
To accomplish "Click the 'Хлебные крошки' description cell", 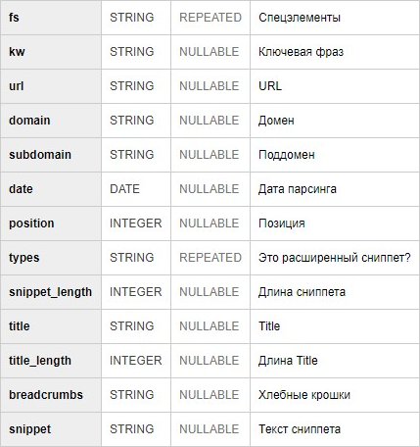I will coord(335,395).
